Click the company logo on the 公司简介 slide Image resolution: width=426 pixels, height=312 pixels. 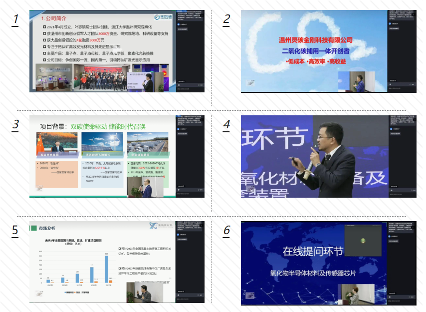click(x=163, y=17)
